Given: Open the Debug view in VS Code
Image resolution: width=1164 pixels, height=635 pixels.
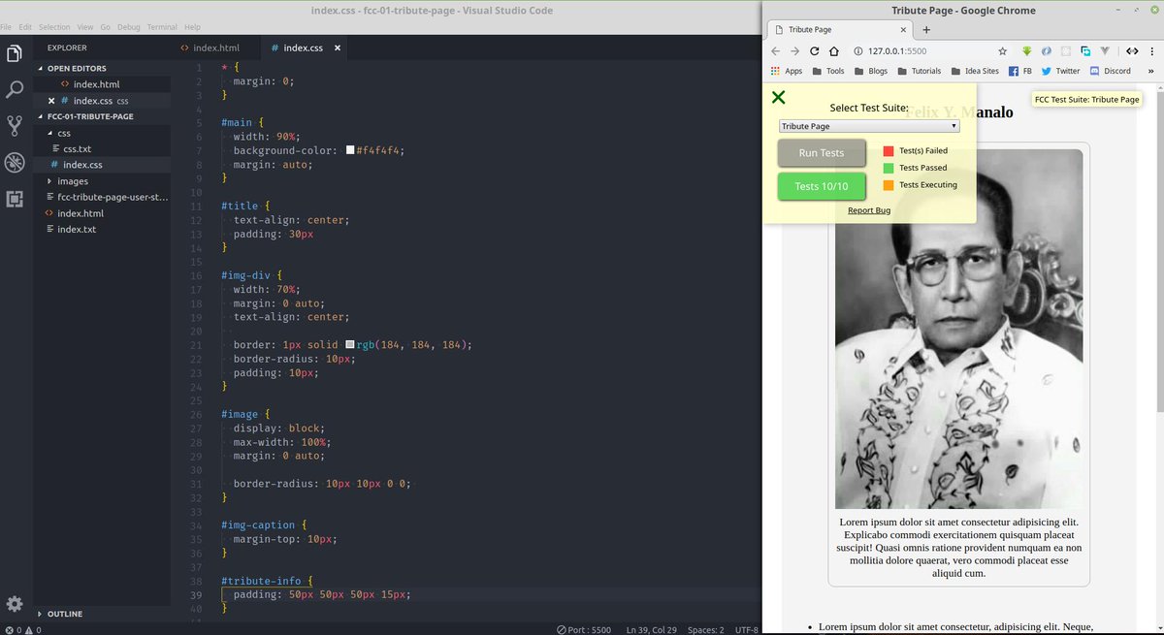Looking at the screenshot, I should 15,162.
